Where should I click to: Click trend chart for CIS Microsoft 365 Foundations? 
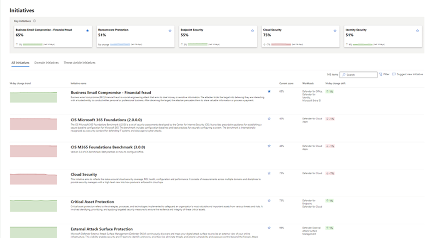pos(33,124)
